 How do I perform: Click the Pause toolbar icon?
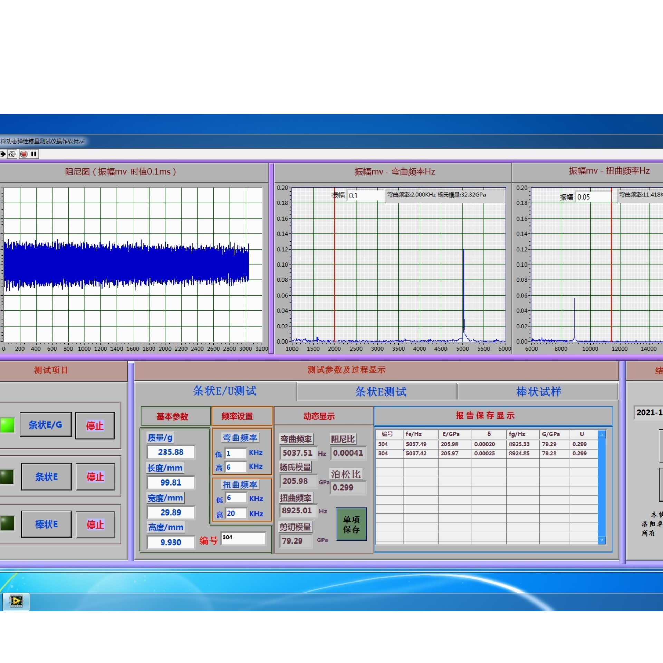[34, 154]
